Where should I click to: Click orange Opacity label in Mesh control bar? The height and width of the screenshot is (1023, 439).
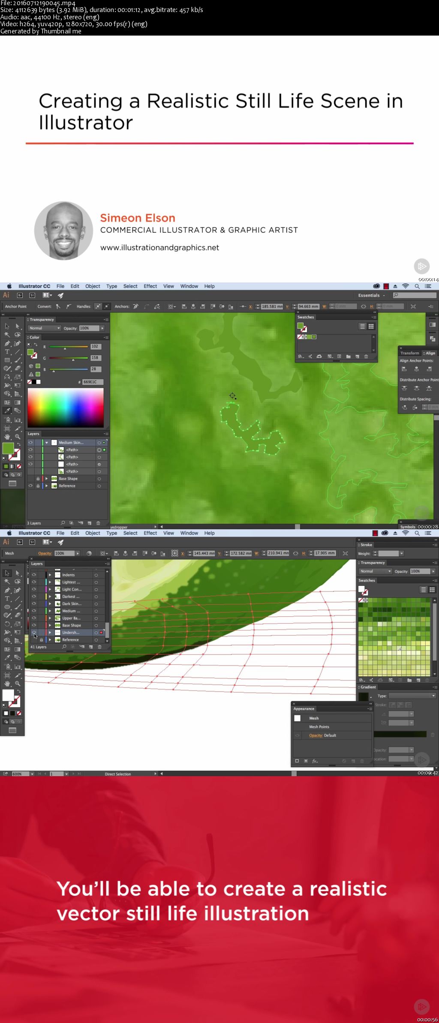coord(45,553)
